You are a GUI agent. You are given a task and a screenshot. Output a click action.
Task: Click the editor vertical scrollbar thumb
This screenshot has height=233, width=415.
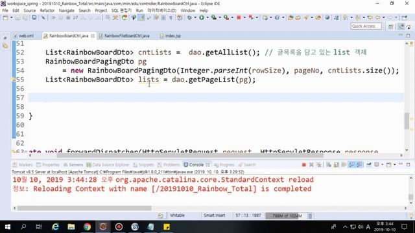pyautogui.click(x=407, y=121)
